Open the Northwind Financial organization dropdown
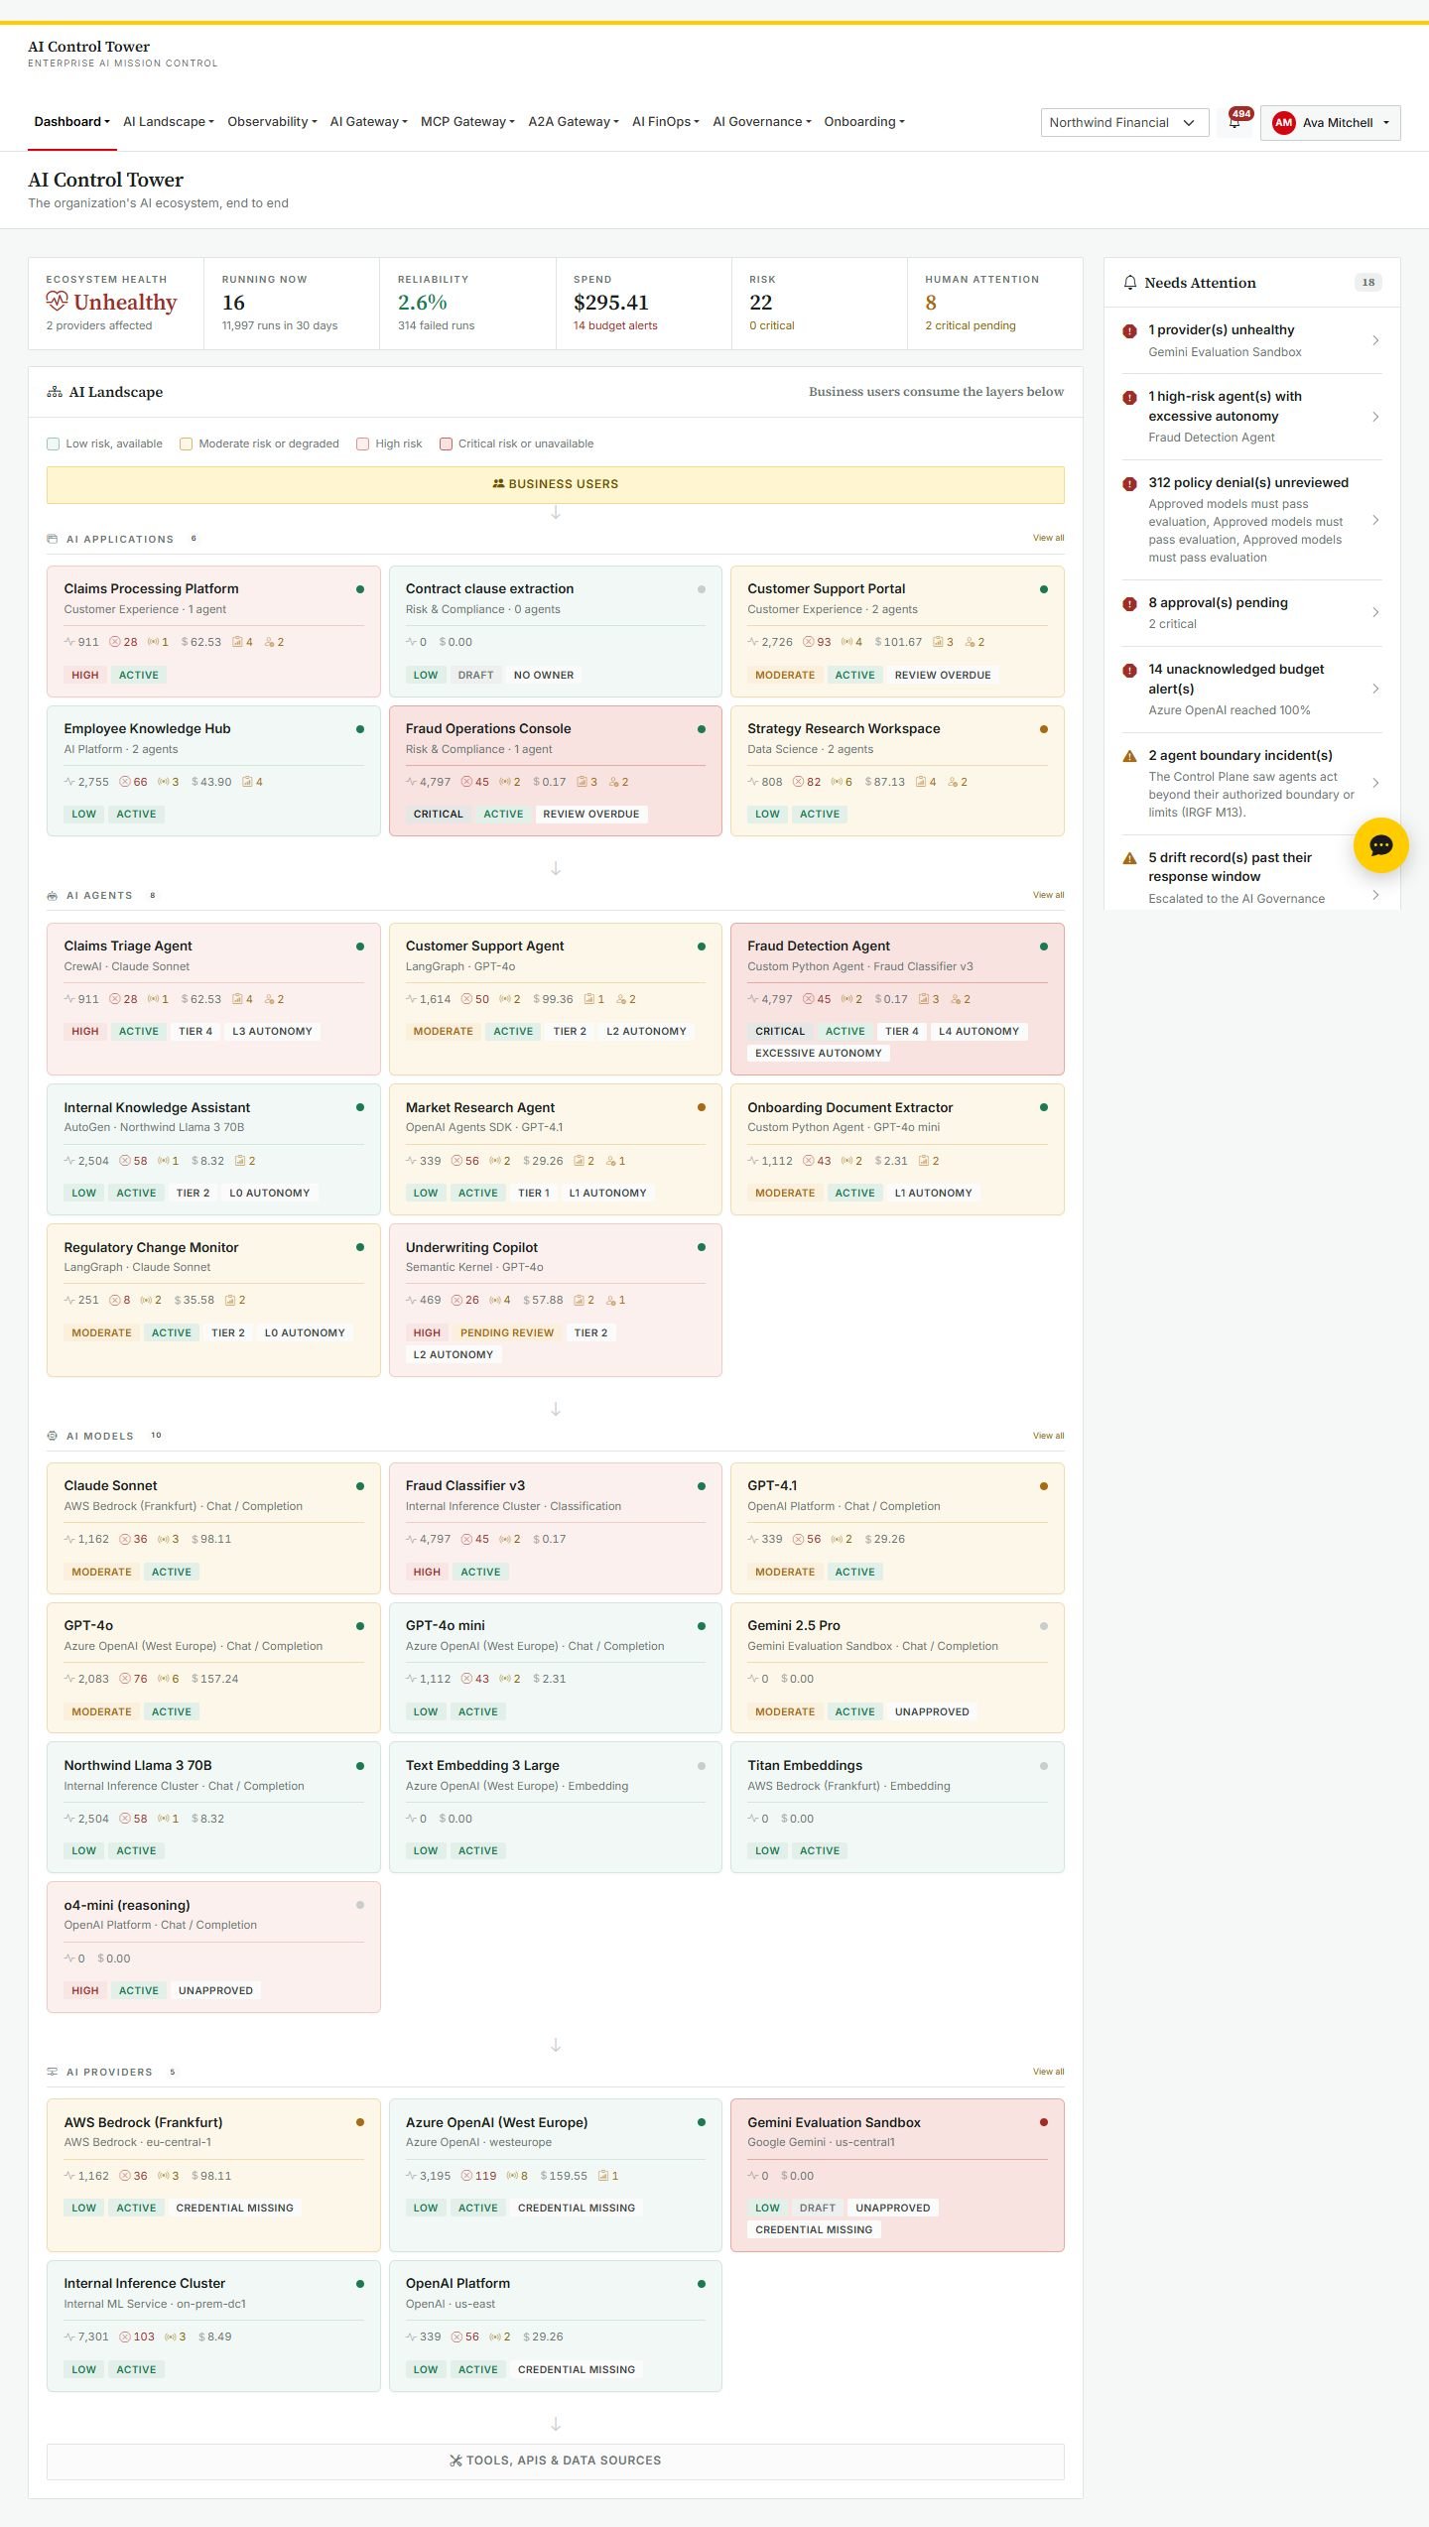 click(x=1124, y=123)
